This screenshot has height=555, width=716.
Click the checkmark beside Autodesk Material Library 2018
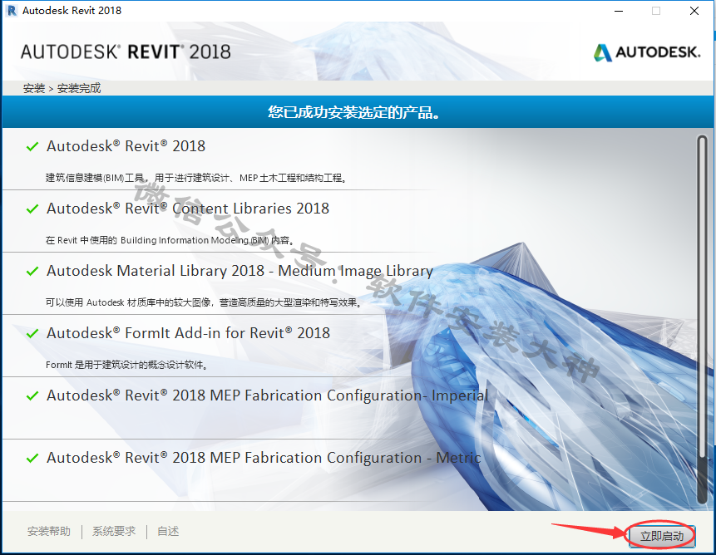click(32, 272)
